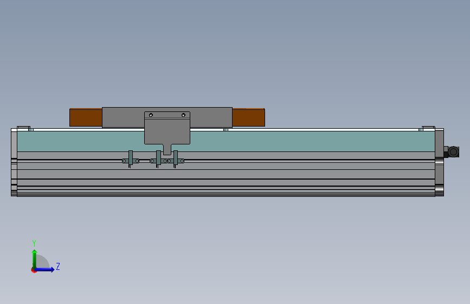470x304 pixels.
Task: Select the left end cap of the actuator
Action: click(x=14, y=162)
